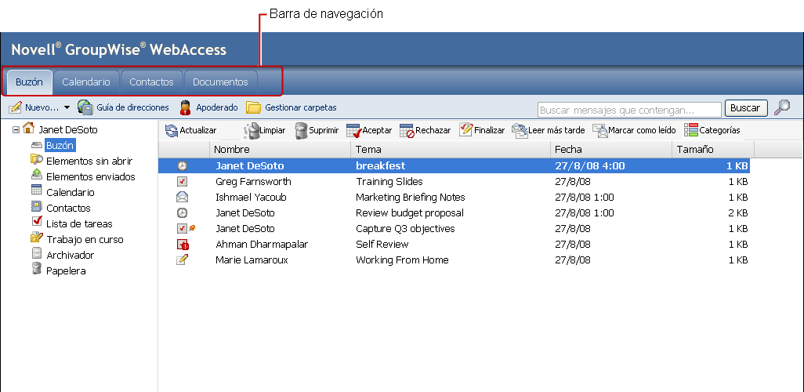Open Training Slides message
Image resolution: width=804 pixels, height=392 pixels.
pos(389,182)
